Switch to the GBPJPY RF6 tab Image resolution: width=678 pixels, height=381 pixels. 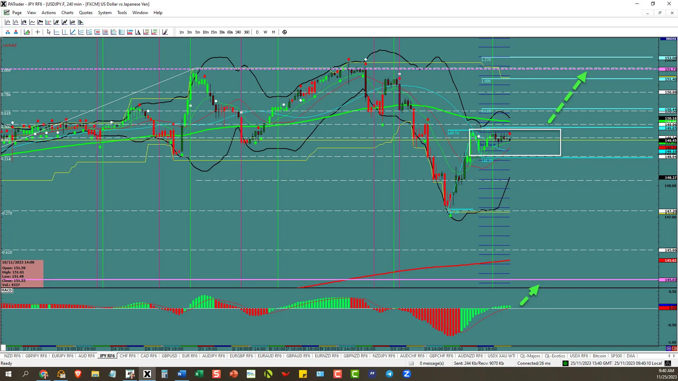click(x=36, y=356)
